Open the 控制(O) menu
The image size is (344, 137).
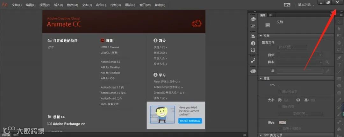coord(115,5)
